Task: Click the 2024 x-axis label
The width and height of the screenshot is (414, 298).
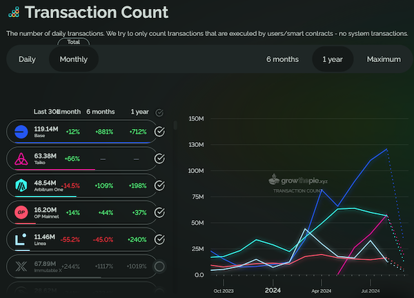Action: click(x=273, y=290)
